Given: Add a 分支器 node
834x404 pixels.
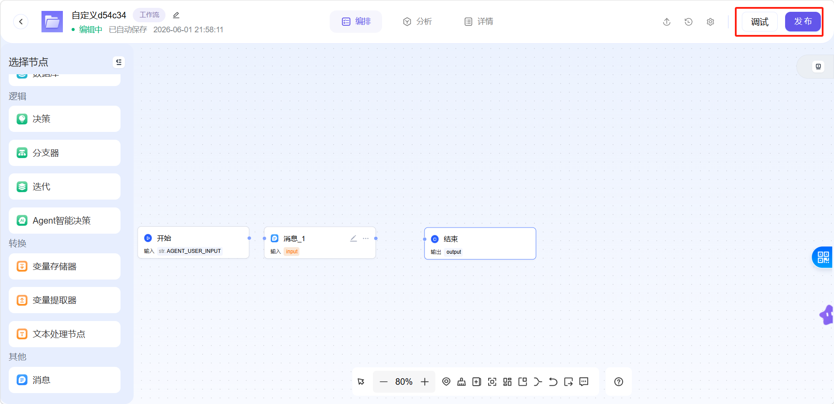Looking at the screenshot, I should pyautogui.click(x=65, y=153).
